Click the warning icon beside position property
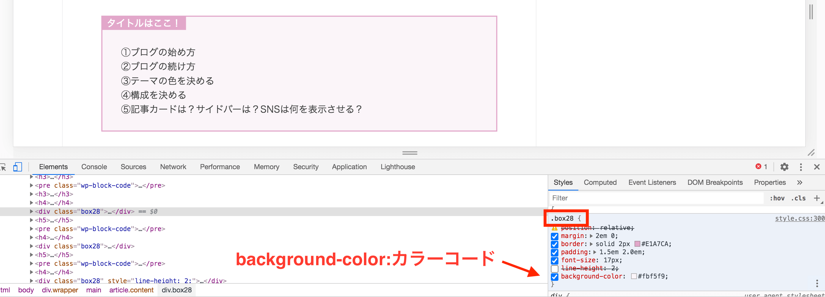 click(554, 228)
